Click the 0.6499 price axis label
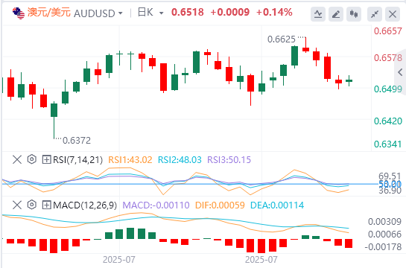The width and height of the screenshot is (406, 268). click(x=388, y=89)
